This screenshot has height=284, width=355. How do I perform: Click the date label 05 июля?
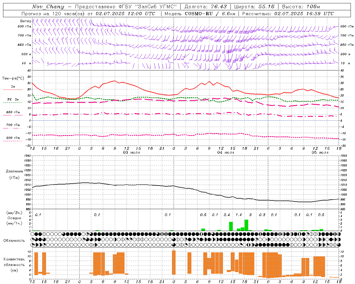320,153
